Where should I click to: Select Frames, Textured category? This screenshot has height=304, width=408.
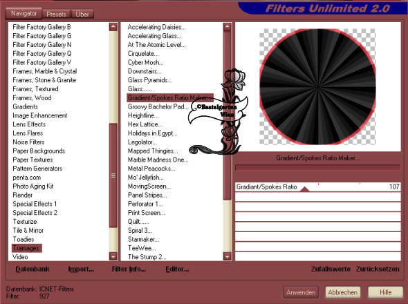(x=35, y=89)
